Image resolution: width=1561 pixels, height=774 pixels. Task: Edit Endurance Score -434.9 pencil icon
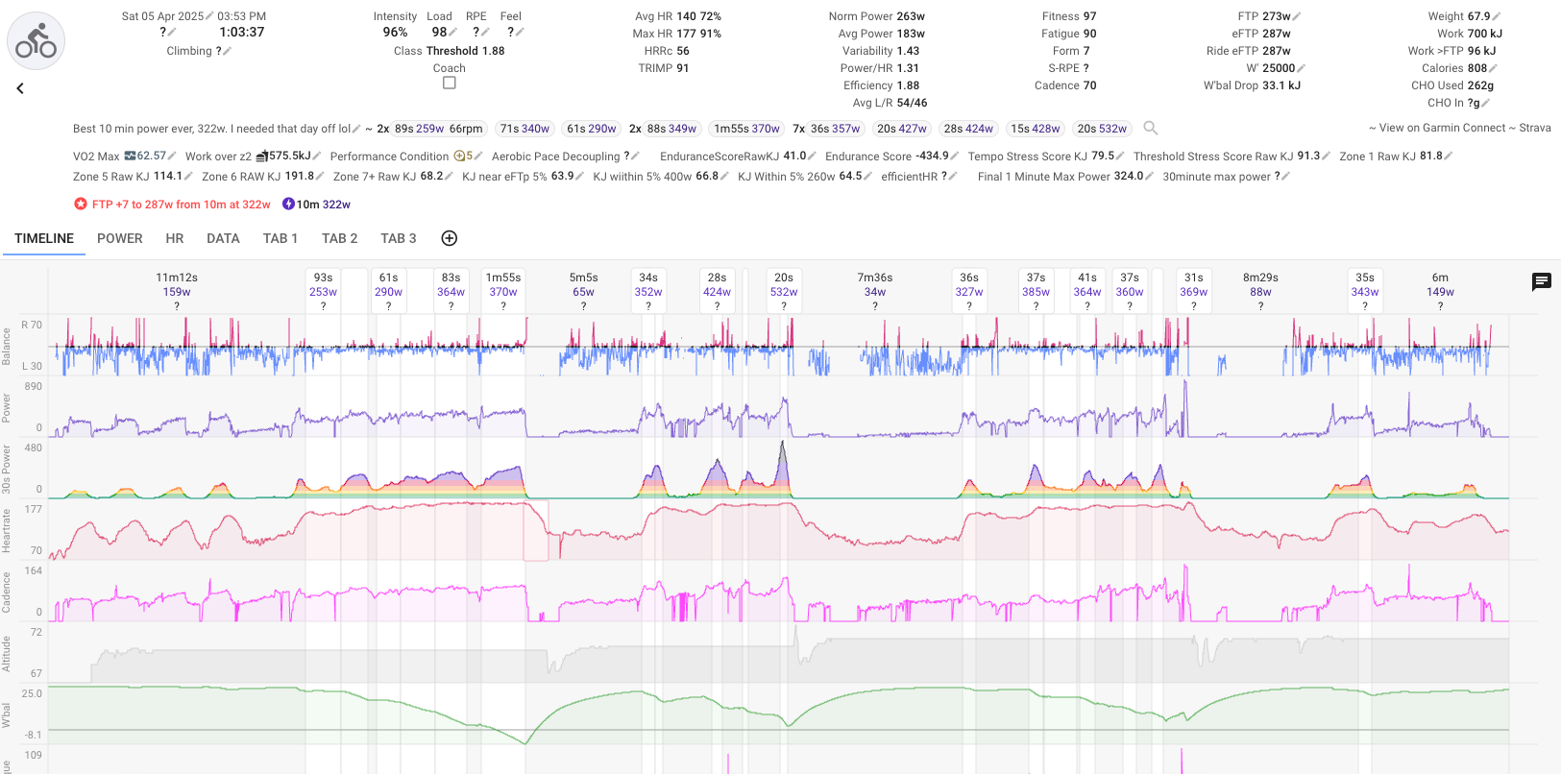(x=955, y=156)
